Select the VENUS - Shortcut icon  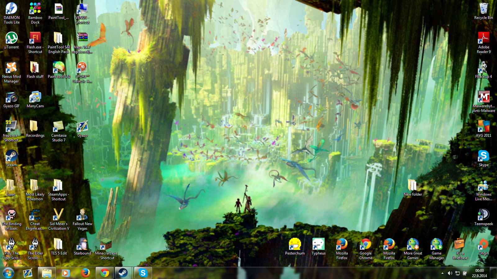pos(82,14)
